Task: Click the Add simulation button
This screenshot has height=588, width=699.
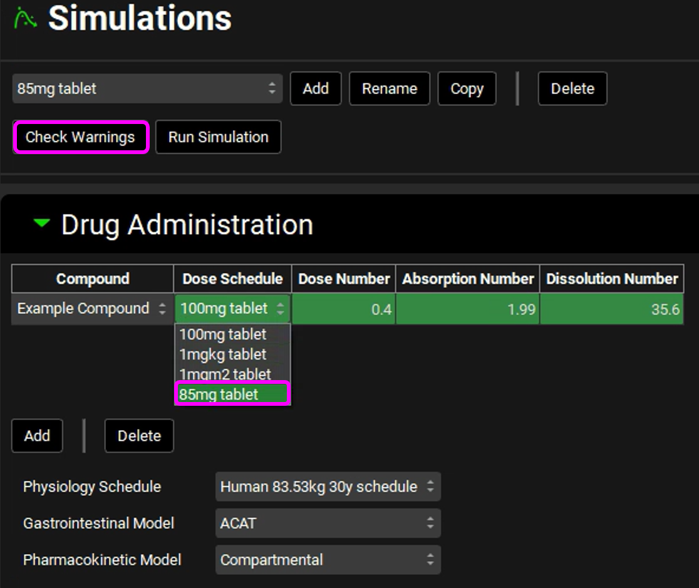Action: tap(316, 88)
